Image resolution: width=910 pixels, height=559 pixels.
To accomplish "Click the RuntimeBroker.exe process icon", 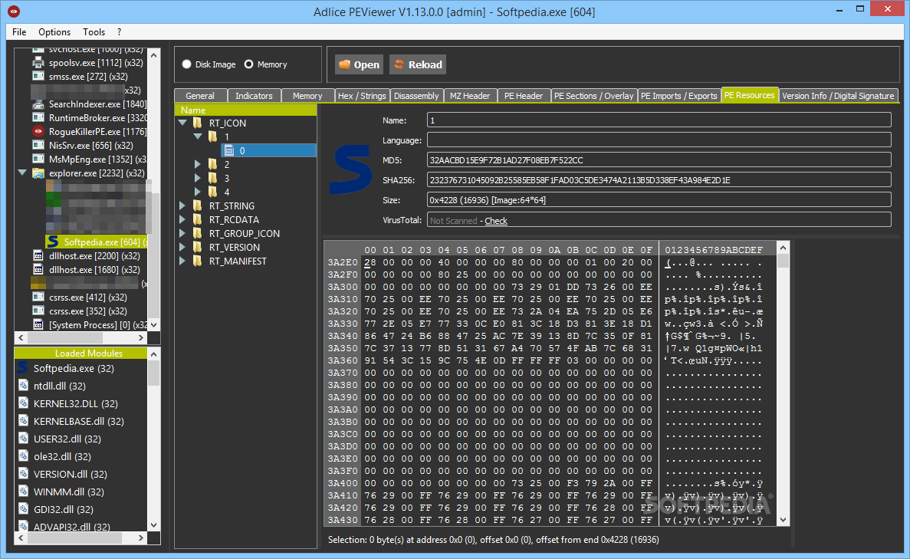I will pyautogui.click(x=38, y=117).
